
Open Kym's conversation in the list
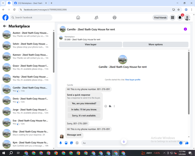point(26,144)
